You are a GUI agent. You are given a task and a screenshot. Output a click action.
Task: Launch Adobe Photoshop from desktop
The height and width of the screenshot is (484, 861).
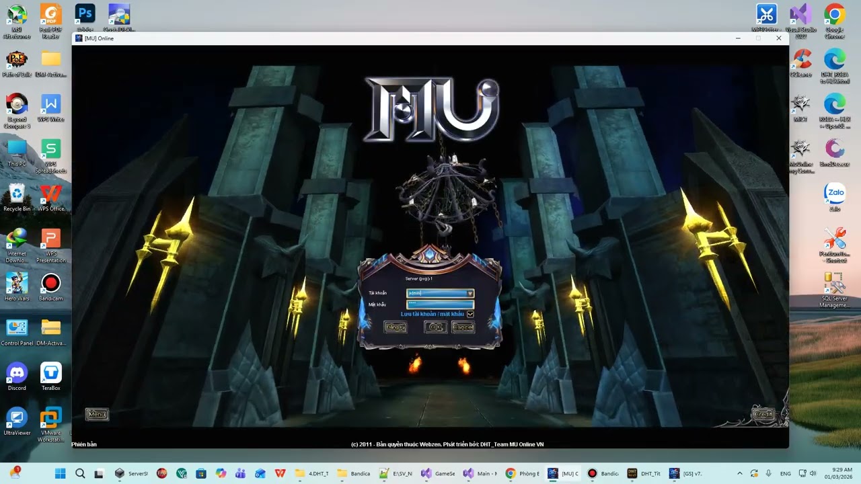pyautogui.click(x=85, y=17)
